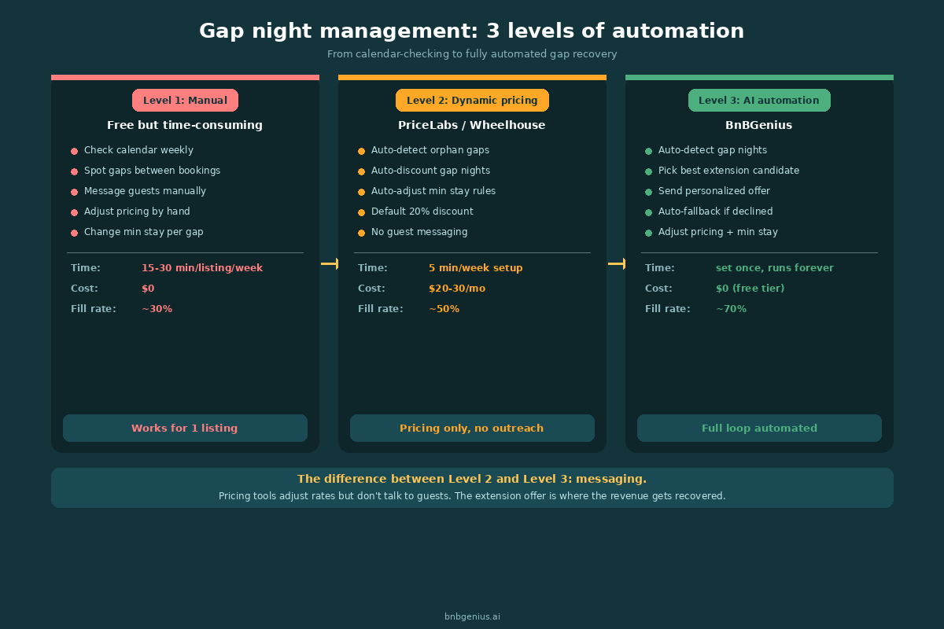Click the $0 (free tier) value
Image resolution: width=944 pixels, height=629 pixels.
pyautogui.click(x=750, y=289)
